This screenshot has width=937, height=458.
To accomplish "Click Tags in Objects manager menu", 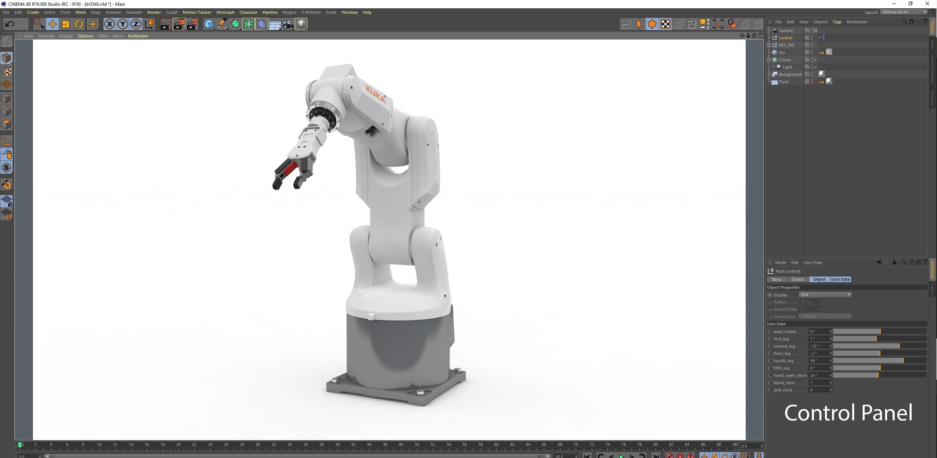I will tap(837, 22).
